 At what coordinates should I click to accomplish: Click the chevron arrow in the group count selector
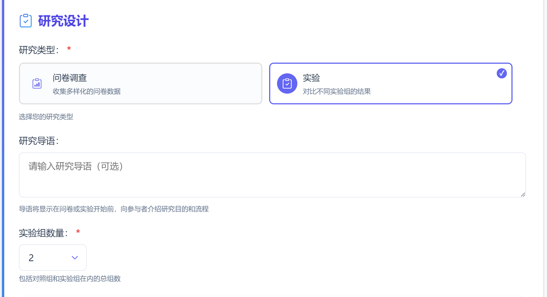pyautogui.click(x=75, y=258)
